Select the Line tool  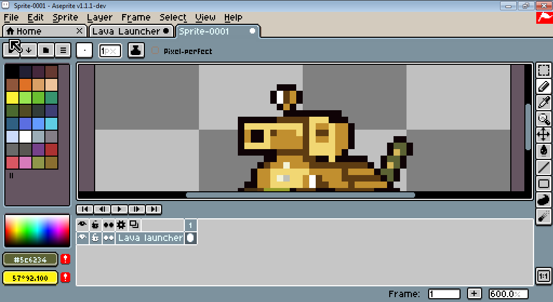coord(543,167)
